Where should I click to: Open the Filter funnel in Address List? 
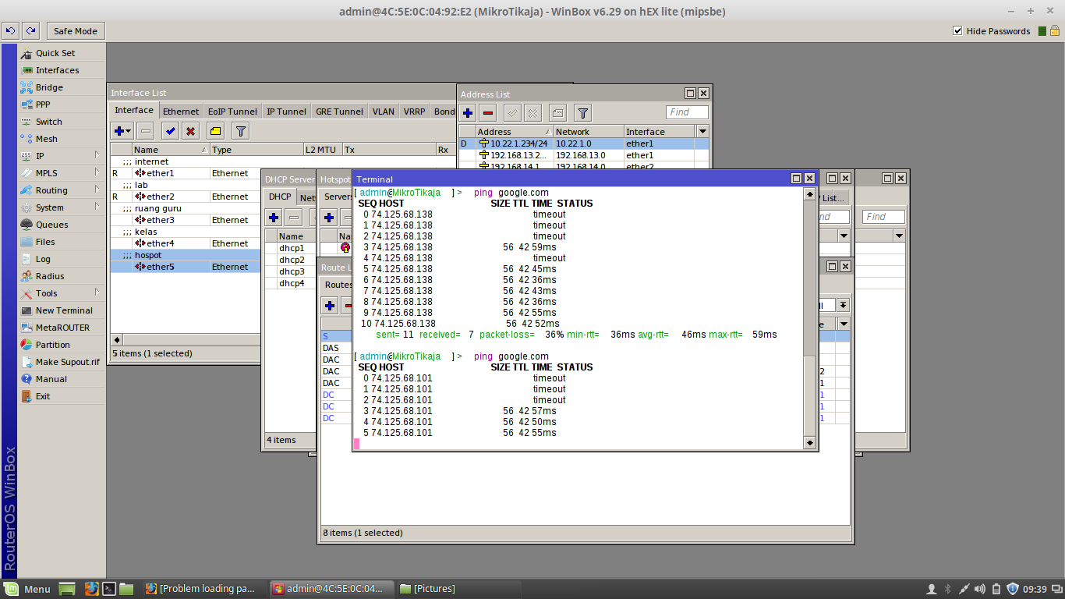click(583, 112)
